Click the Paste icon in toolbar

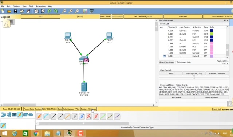coord(43,11)
